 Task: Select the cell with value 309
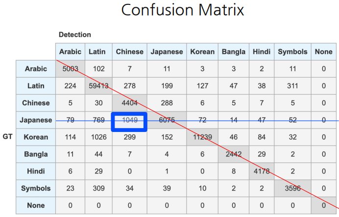(98, 188)
